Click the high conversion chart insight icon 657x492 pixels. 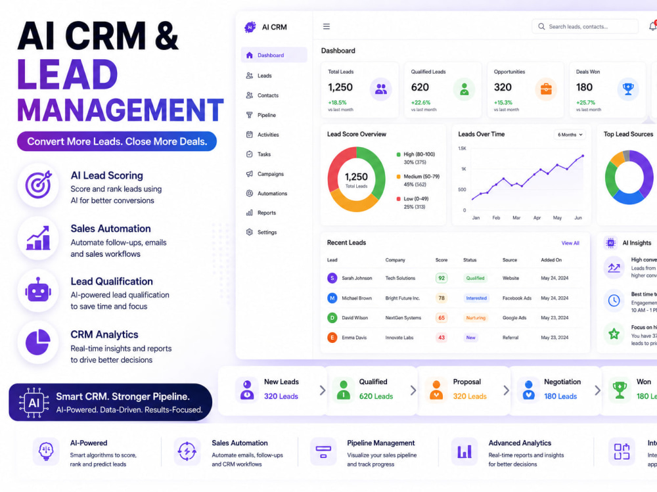(x=614, y=267)
